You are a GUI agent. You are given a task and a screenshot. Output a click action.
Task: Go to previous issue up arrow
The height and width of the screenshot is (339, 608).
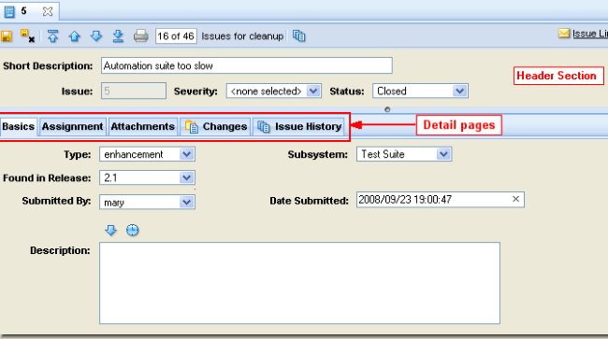pyautogui.click(x=75, y=36)
